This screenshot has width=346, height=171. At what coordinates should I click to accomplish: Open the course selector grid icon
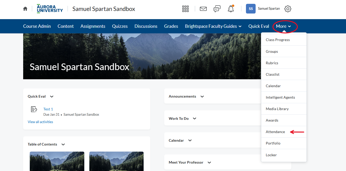[x=185, y=9]
